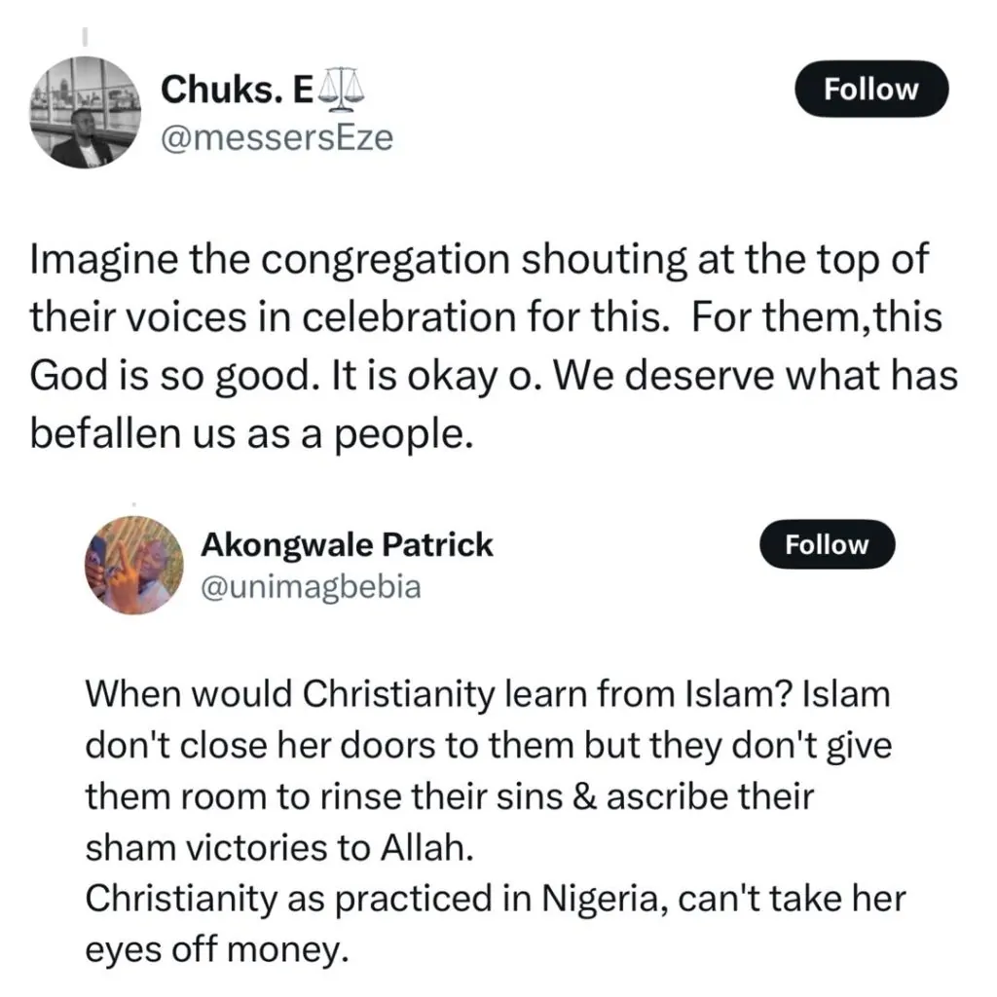Open Chuks. E profile picture
Screen dimensions: 997x997
click(87, 112)
